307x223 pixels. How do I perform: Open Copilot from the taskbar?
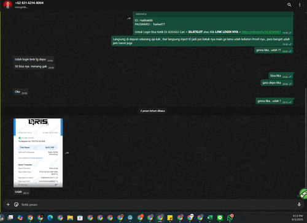(20, 217)
